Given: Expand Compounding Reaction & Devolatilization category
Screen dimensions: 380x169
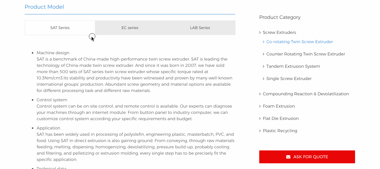Looking at the screenshot, I should click(x=306, y=94).
